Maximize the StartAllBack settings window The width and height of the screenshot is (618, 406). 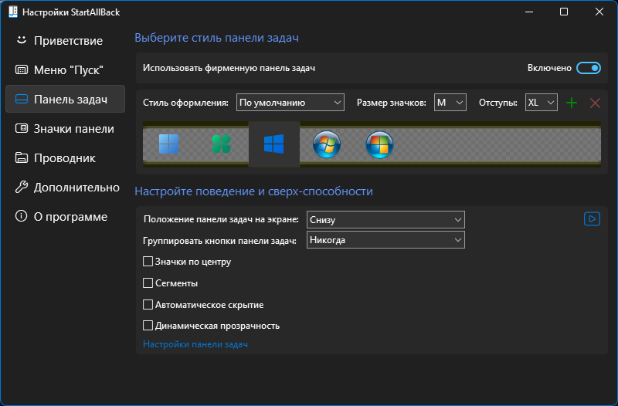point(564,12)
